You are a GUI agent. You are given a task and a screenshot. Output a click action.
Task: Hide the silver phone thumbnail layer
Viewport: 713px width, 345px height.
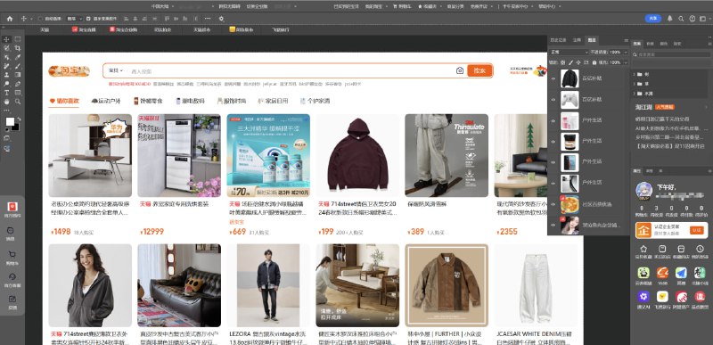coord(553,183)
